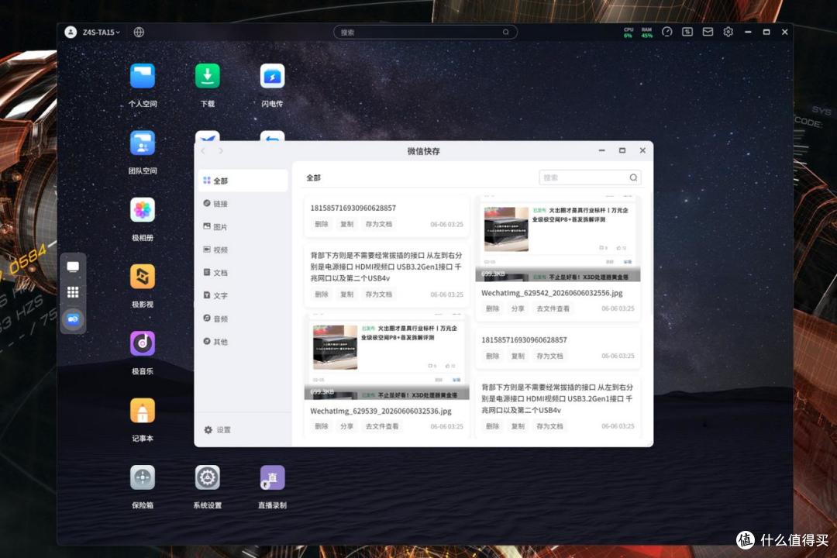The width and height of the screenshot is (837, 558).
Task: Click the 微信快存 window title
Action: [x=424, y=151]
